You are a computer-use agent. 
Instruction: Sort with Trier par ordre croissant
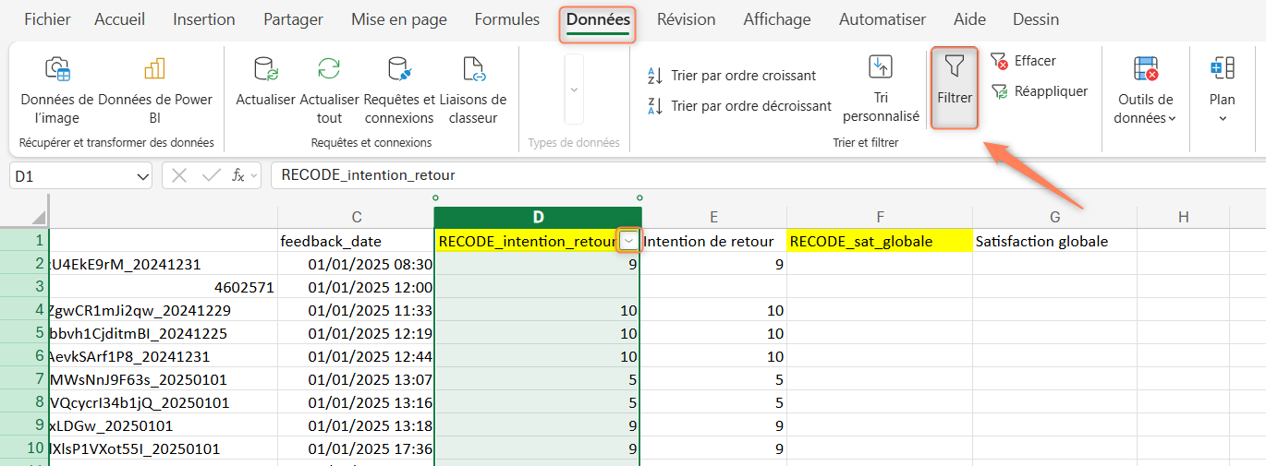coord(733,76)
